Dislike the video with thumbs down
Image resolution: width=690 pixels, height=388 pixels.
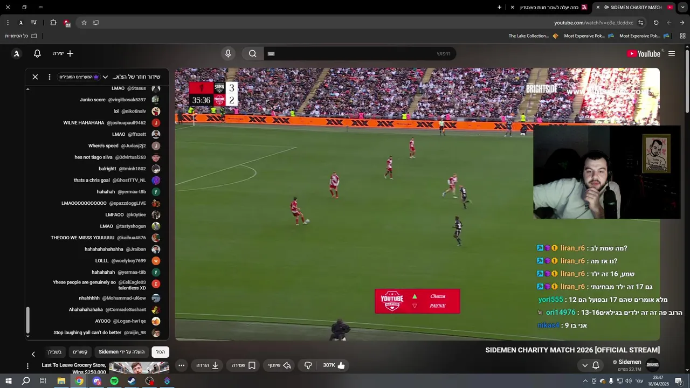(308, 365)
